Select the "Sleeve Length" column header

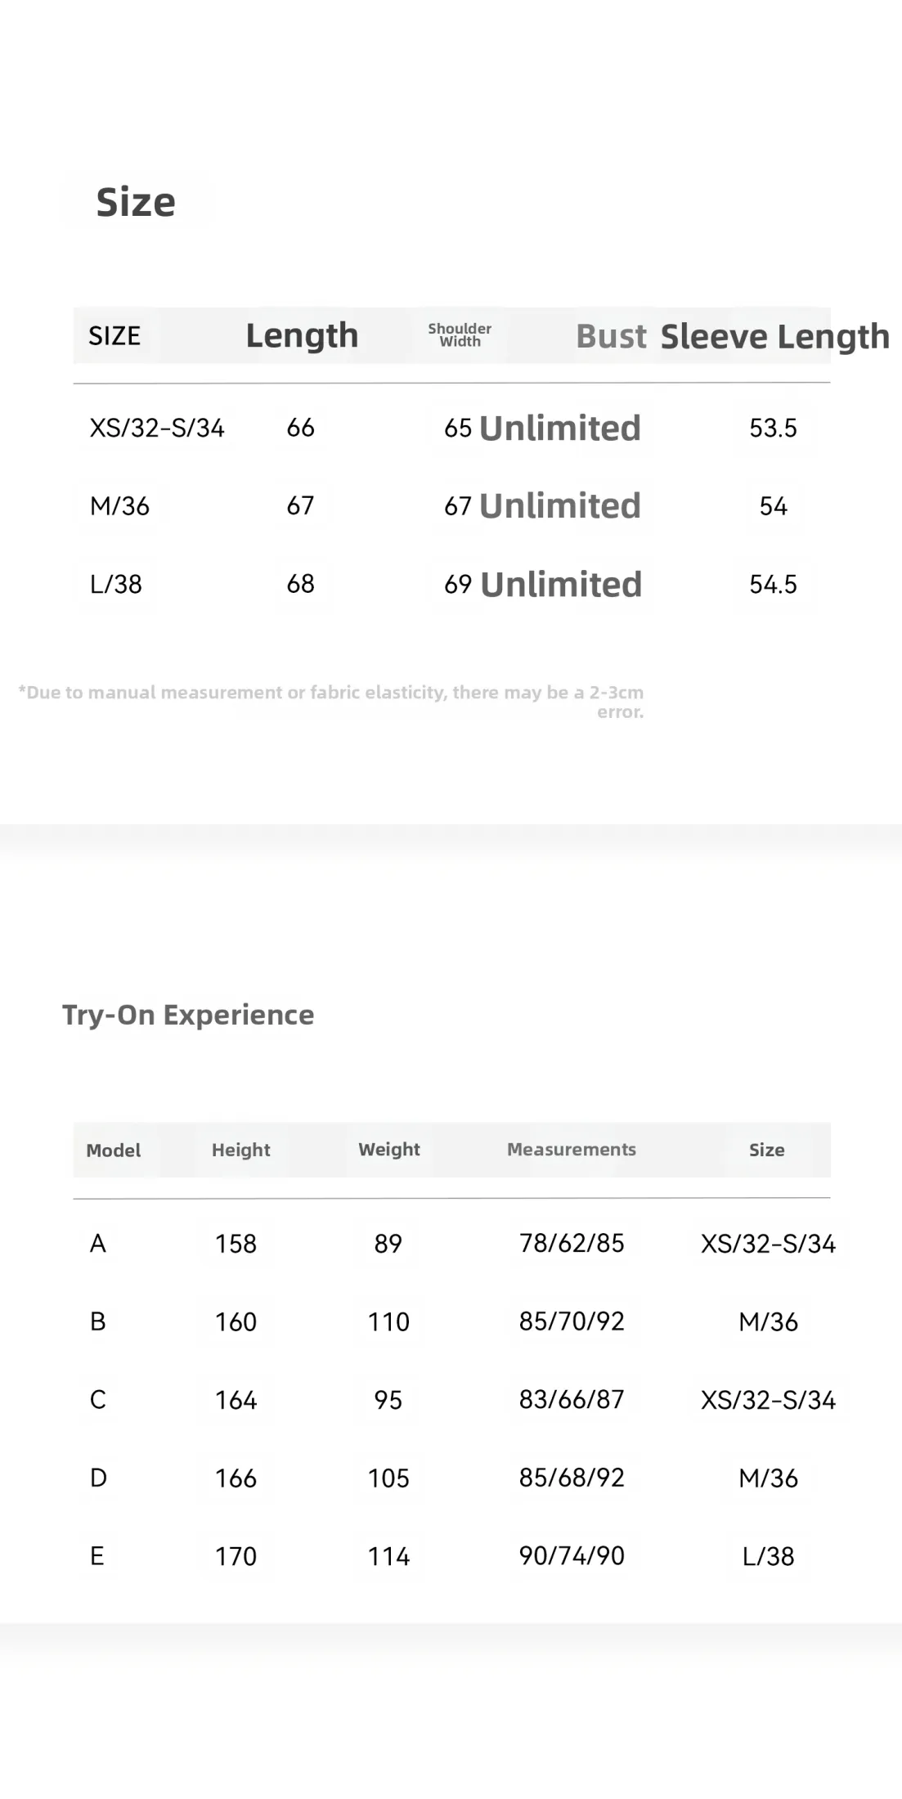(774, 336)
